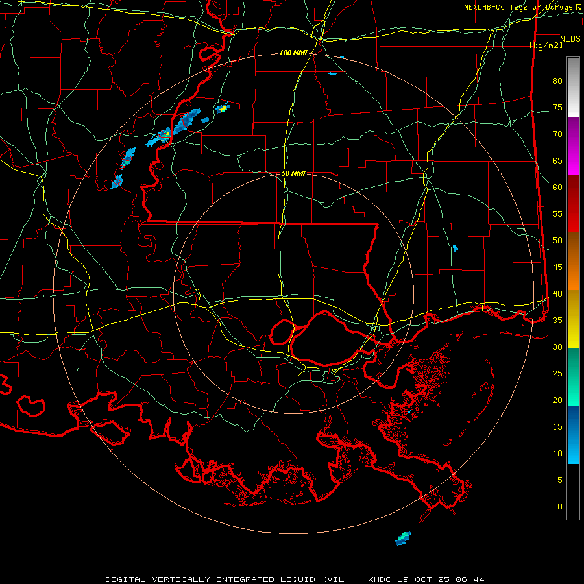Pick the green segment of color bar

(573, 377)
